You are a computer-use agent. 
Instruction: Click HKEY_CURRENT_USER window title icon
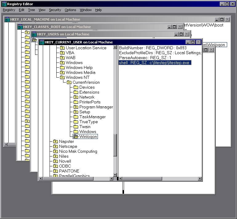click(x=41, y=42)
